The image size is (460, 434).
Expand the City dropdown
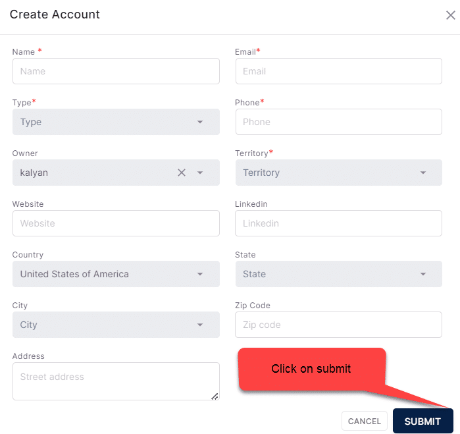[x=116, y=325]
